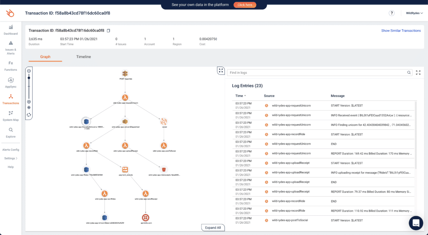
Task: Click Show Similar Transactions link
Action: point(401,31)
